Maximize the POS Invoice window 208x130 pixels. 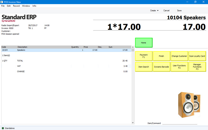(x=195, y=2)
